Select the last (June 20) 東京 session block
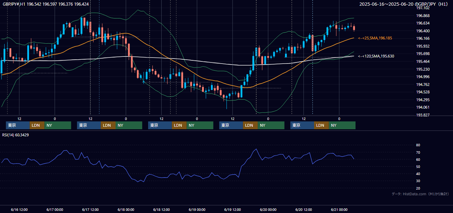This screenshot has width=453, height=213. pos(302,125)
